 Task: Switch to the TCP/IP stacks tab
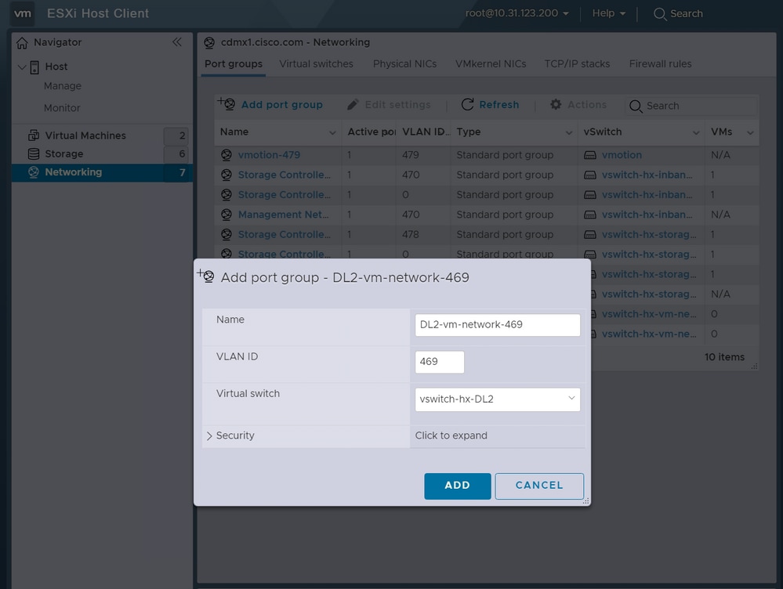[577, 64]
